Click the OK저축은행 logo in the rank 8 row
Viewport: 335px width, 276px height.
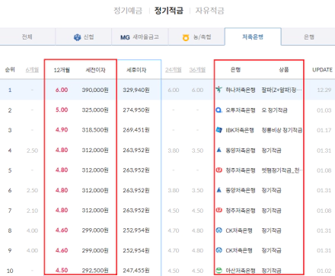click(x=219, y=230)
